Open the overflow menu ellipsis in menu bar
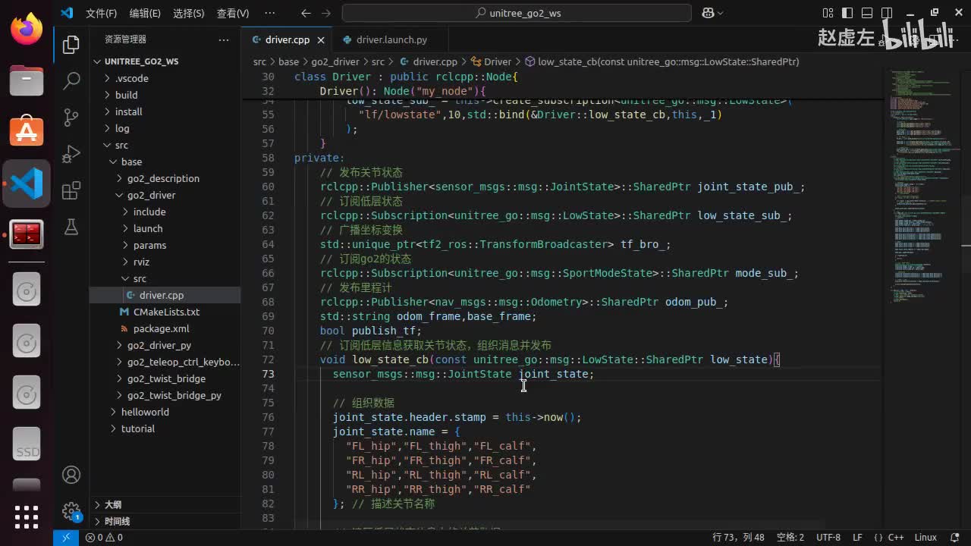This screenshot has height=546, width=971. [x=269, y=13]
